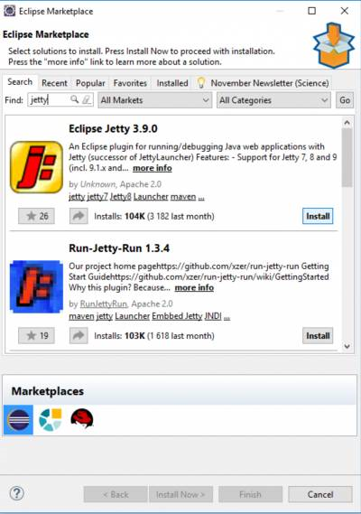Open the Installed tab

pyautogui.click(x=172, y=83)
